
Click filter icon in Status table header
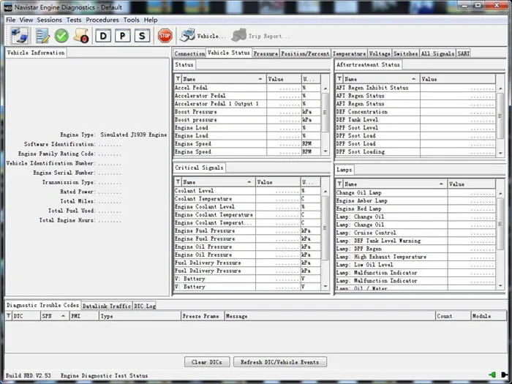(178, 79)
